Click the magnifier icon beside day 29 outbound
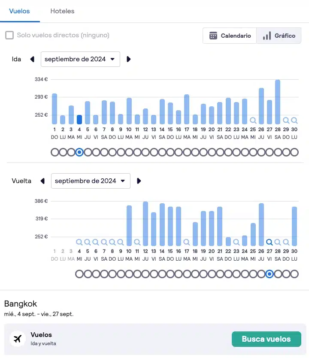 (x=286, y=120)
